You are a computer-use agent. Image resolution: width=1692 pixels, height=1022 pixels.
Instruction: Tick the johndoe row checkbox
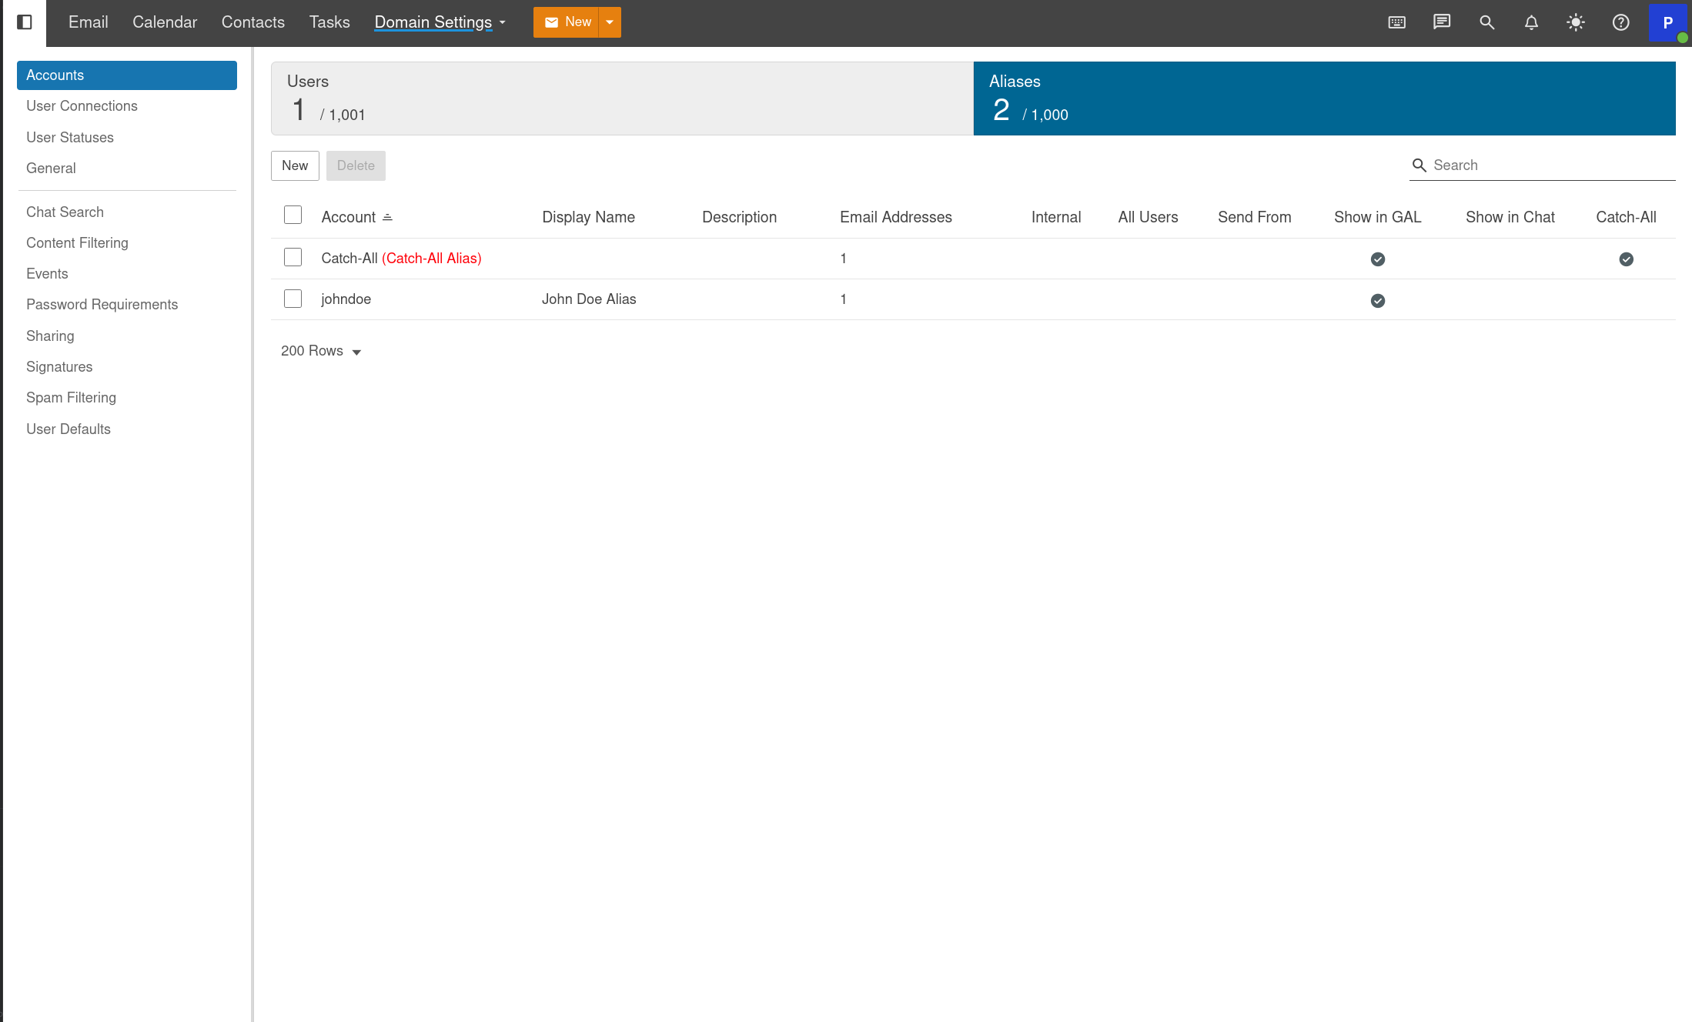click(293, 299)
